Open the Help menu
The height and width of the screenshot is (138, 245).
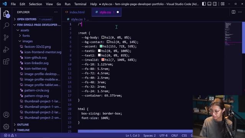pos(93,4)
